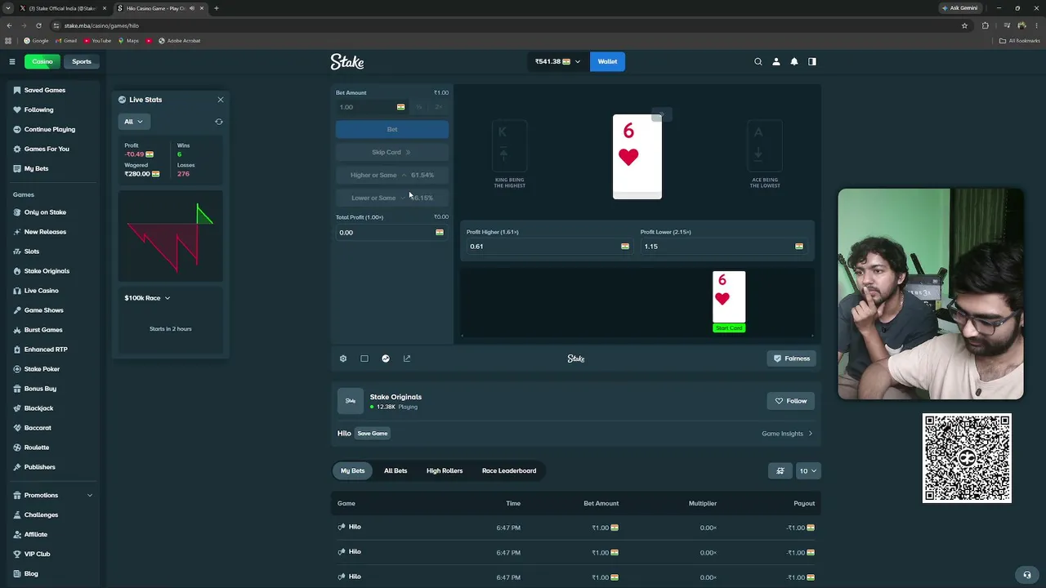The height and width of the screenshot is (588, 1046).
Task: Reload the browser page
Action: pos(38,25)
